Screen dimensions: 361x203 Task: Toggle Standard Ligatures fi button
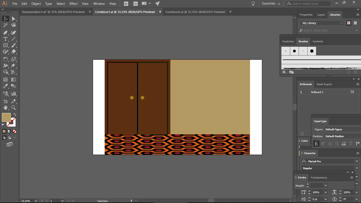click(x=316, y=144)
